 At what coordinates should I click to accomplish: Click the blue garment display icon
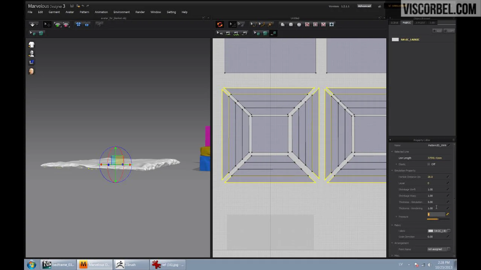pyautogui.click(x=32, y=62)
